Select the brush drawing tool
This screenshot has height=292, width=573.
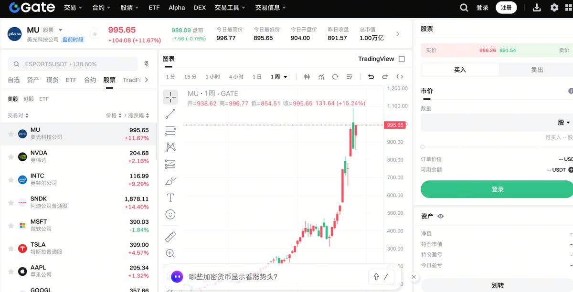[170, 181]
